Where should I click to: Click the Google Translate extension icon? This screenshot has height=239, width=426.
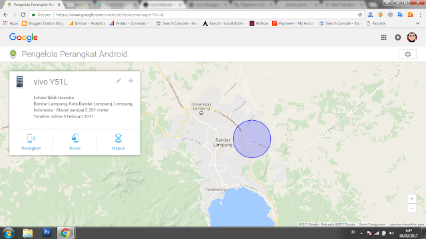pyautogui.click(x=400, y=15)
